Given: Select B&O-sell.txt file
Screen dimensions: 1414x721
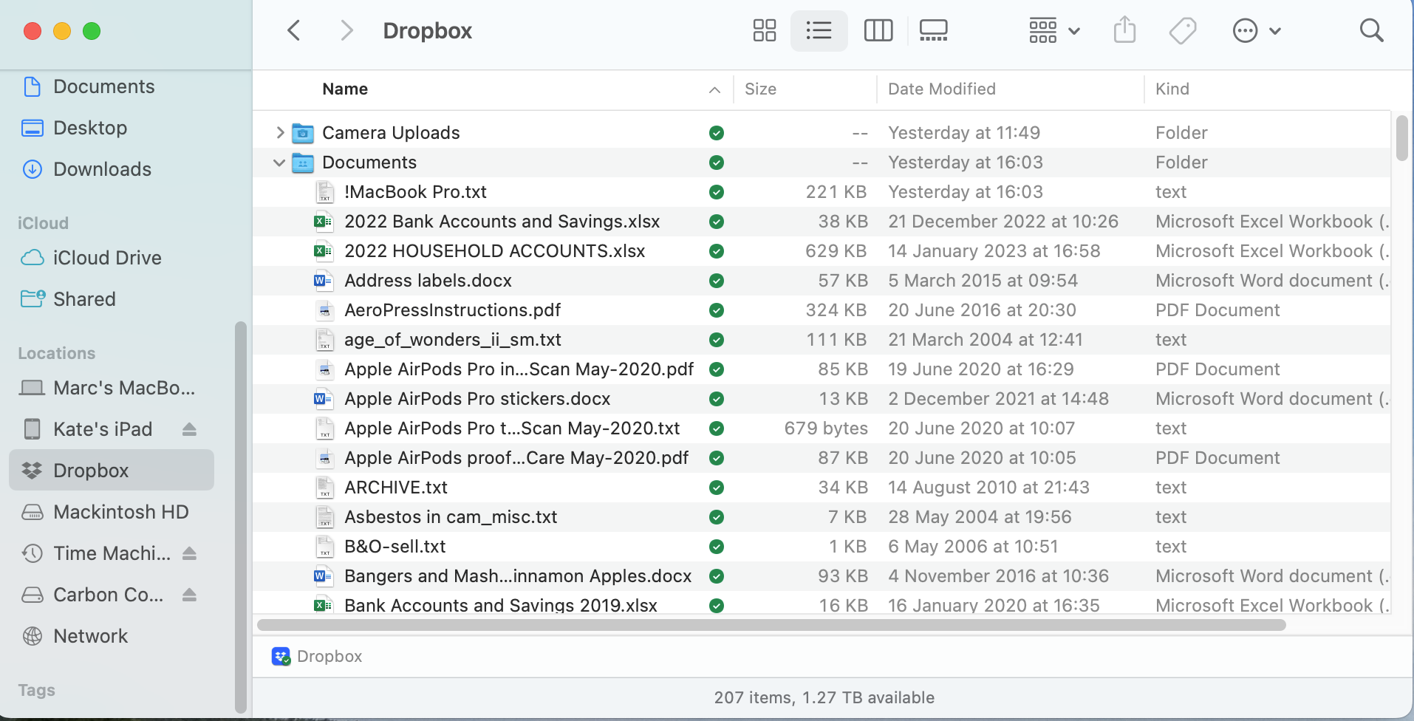Looking at the screenshot, I should [822, 546].
